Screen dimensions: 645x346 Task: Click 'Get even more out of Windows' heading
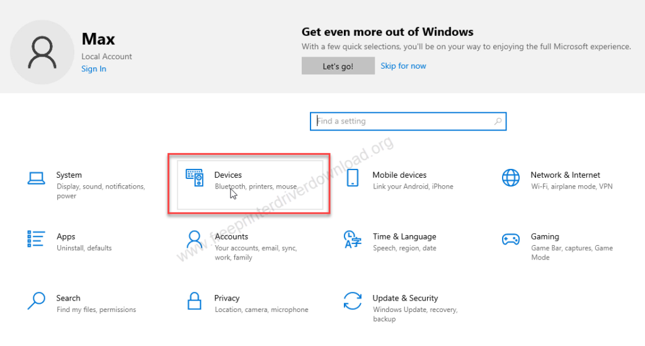coord(387,32)
